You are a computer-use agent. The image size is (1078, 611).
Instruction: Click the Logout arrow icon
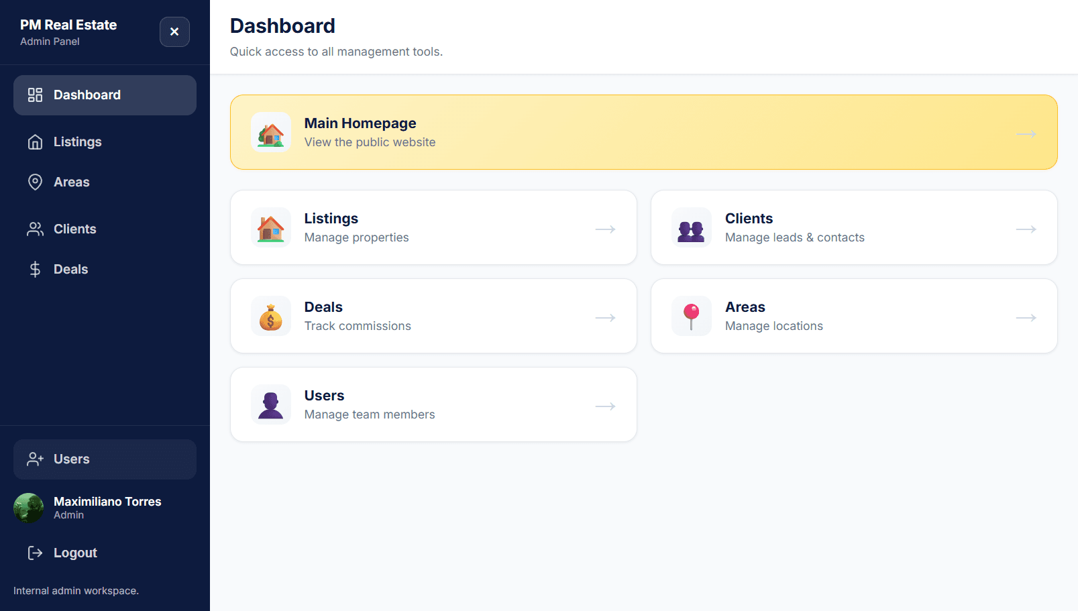[x=35, y=553]
